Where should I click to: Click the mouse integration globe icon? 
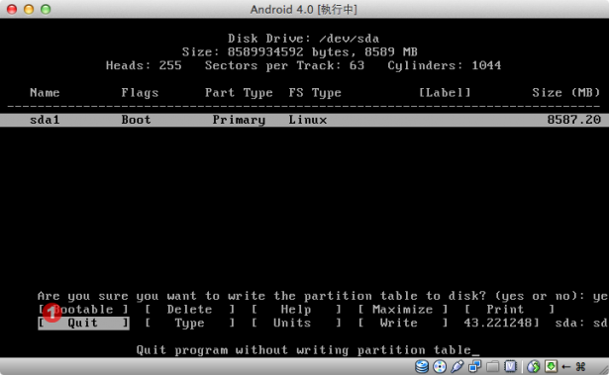534,366
